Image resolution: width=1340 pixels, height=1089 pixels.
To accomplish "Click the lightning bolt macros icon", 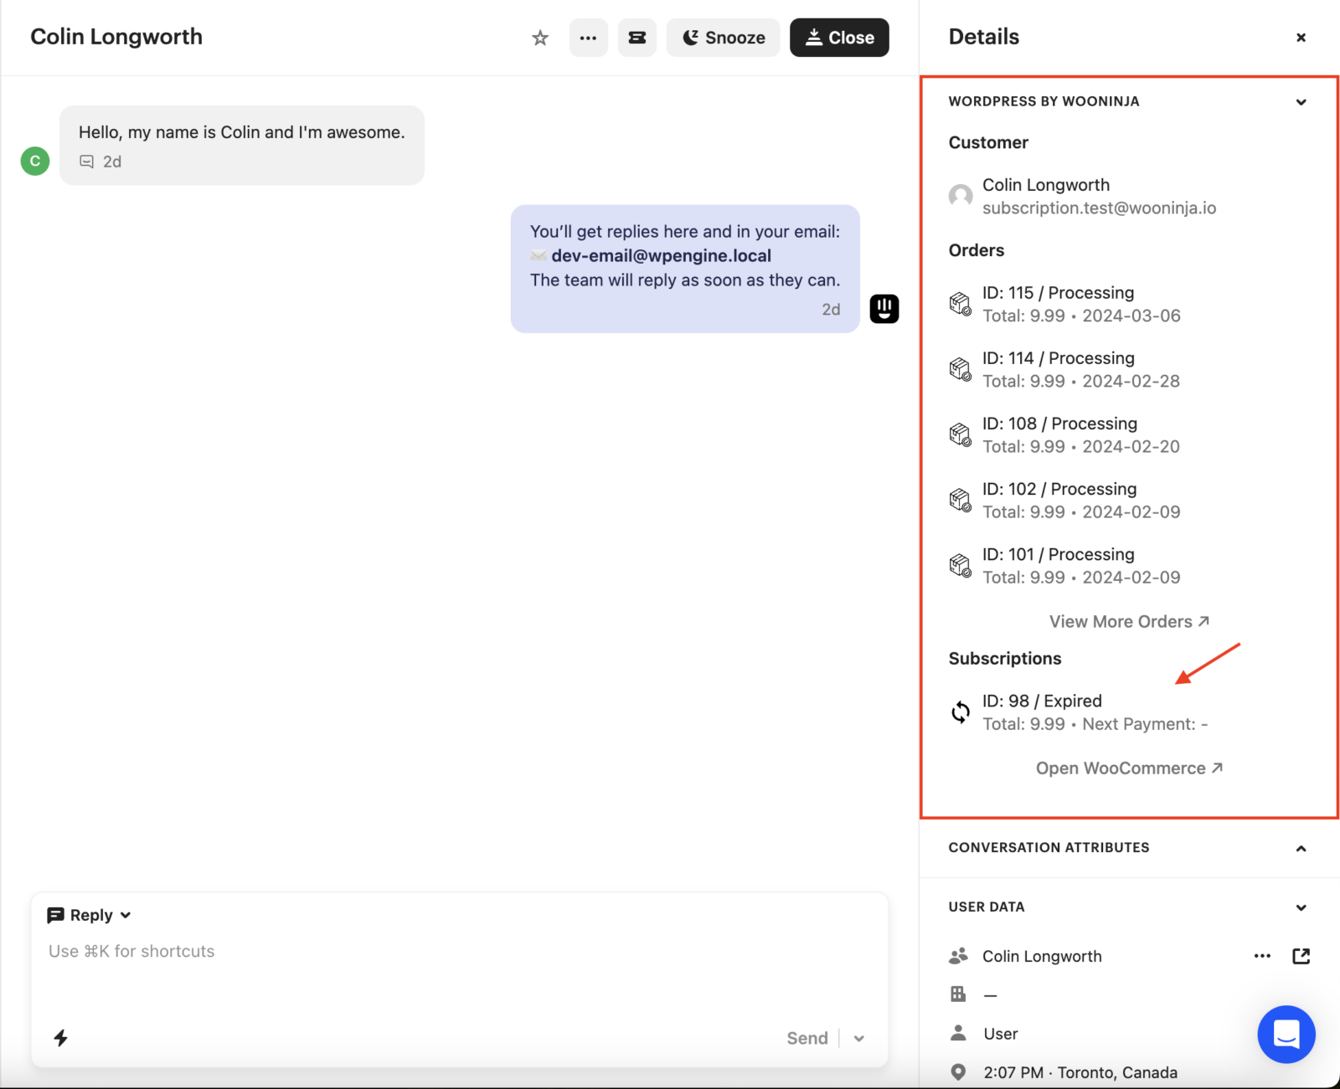I will point(61,1039).
